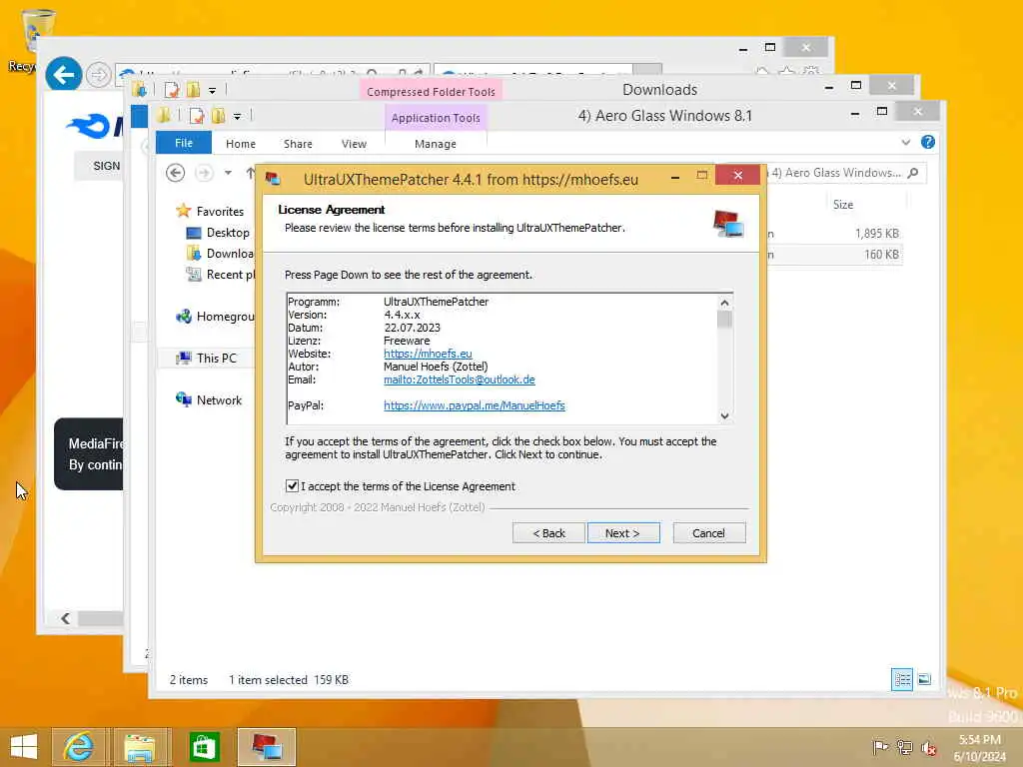Screen dimensions: 1023x767
Task: Click the MediaFire logo
Action: [x=95, y=125]
